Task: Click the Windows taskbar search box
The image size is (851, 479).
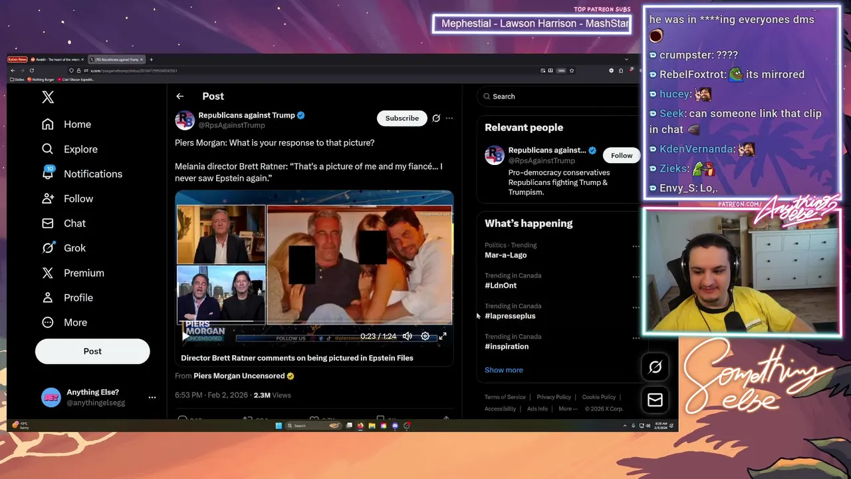Action: pos(313,426)
